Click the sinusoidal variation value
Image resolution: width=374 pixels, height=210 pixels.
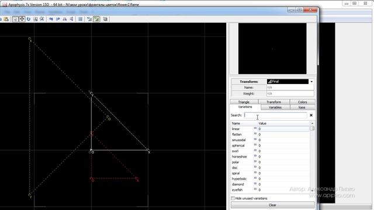coord(283,140)
